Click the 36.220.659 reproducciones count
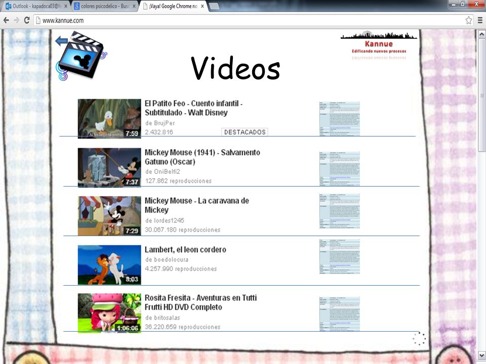Image resolution: width=486 pixels, height=364 pixels. 183,327
